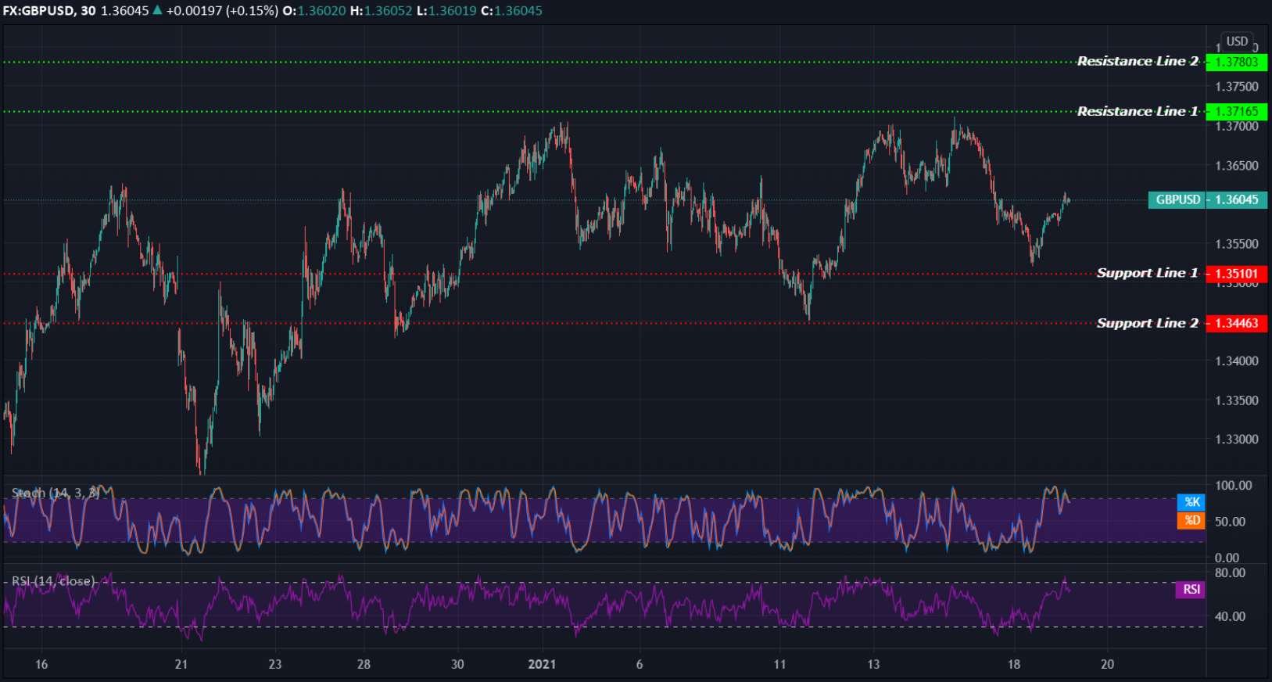Click the 1.34000 price scale value
Viewport: 1272px width, 682px height.
[x=1237, y=361]
